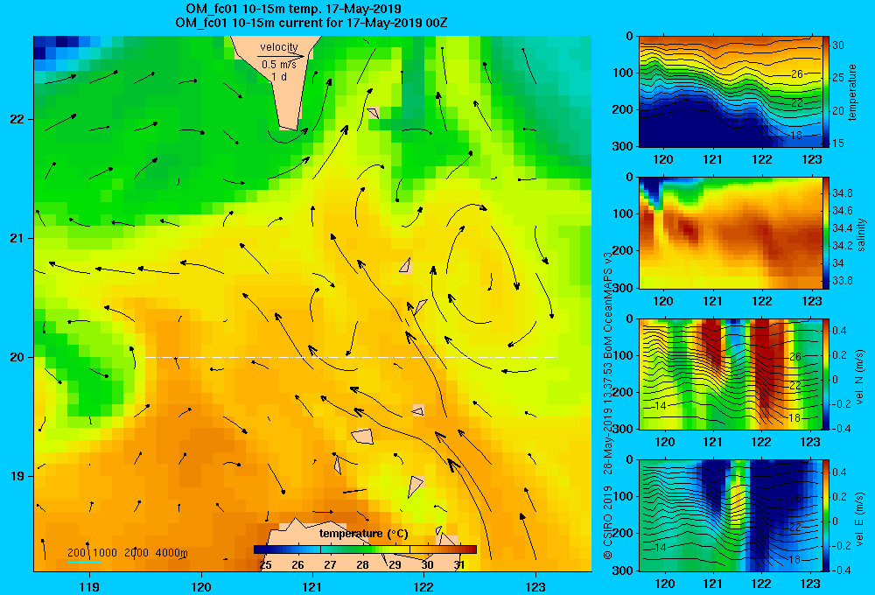Click longitude label "120" below the main map
Image resolution: width=875 pixels, height=595 pixels.
pyautogui.click(x=201, y=586)
